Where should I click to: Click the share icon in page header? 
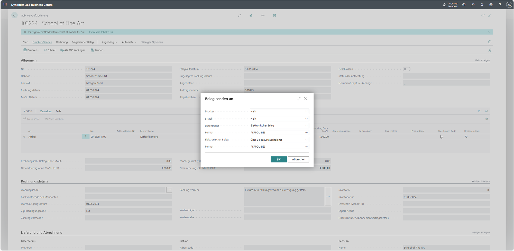[x=251, y=15]
